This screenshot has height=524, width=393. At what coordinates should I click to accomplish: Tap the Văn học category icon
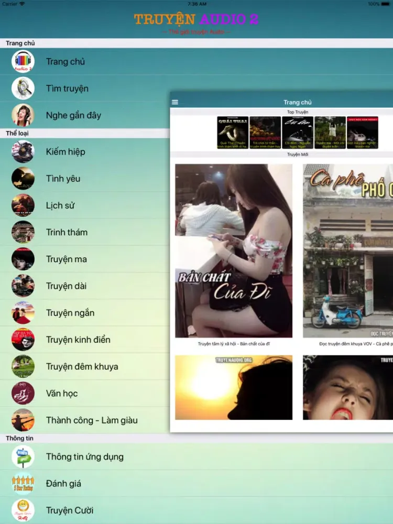[x=23, y=394]
